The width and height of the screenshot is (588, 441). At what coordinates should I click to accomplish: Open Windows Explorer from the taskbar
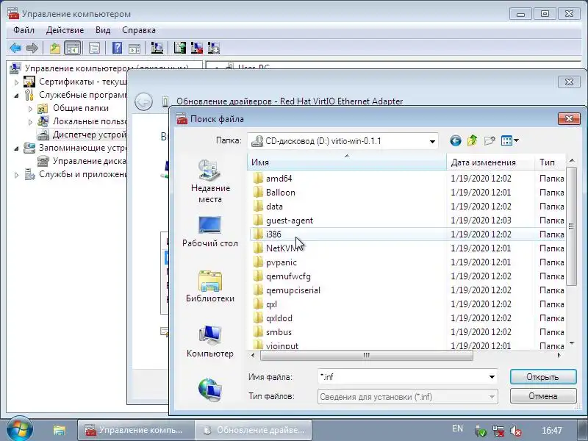(60, 430)
